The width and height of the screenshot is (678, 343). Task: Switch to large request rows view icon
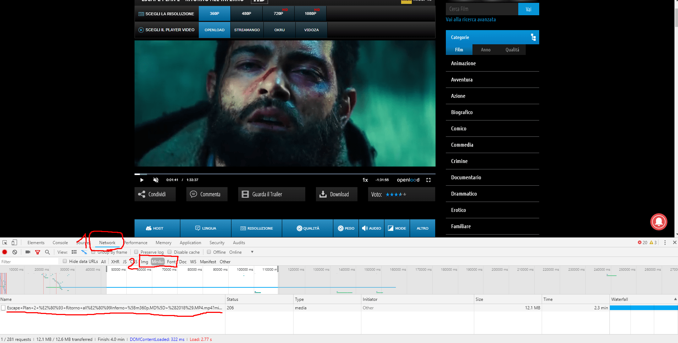(74, 252)
